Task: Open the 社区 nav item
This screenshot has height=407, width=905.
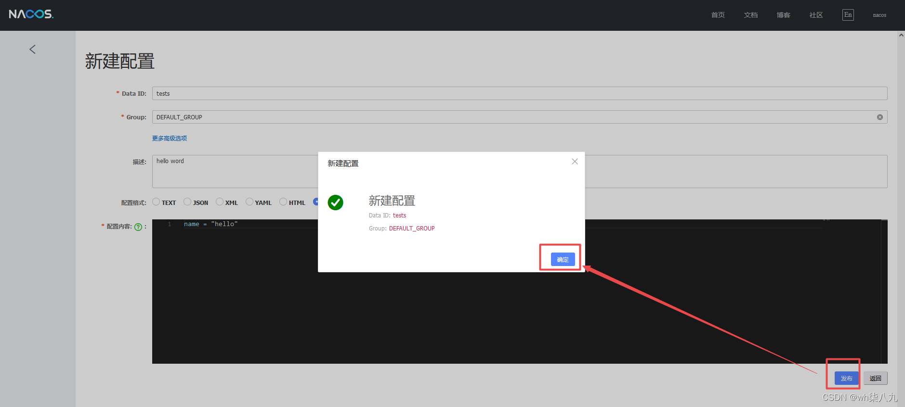Action: click(x=816, y=15)
